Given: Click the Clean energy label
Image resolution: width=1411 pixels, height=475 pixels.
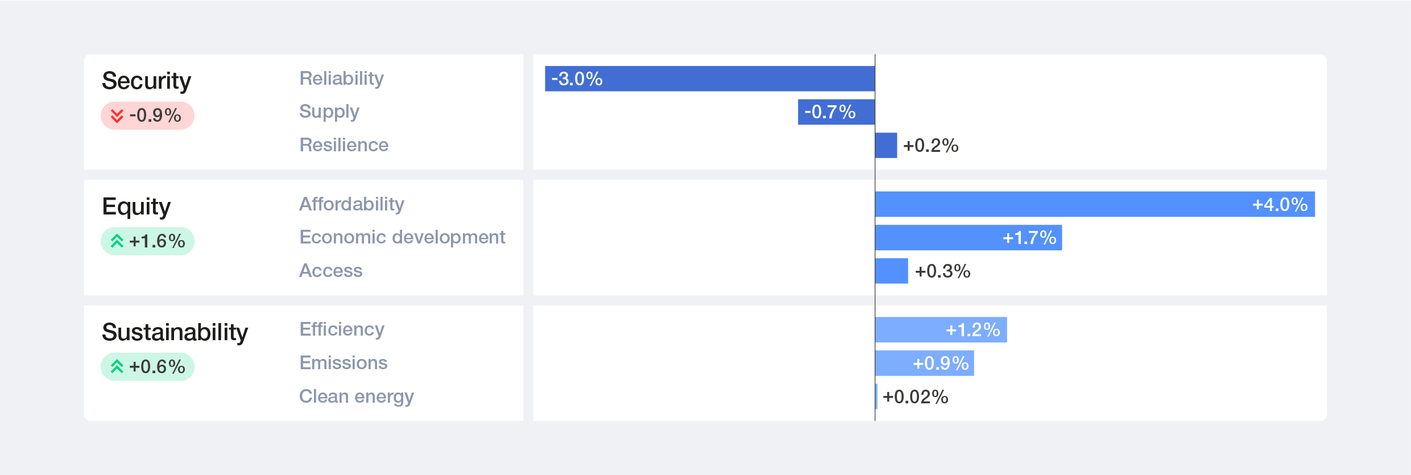Looking at the screenshot, I should click(x=357, y=396).
